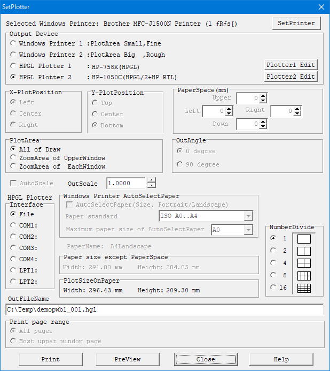
Task: Choose HPGL Plotter 1 radio button
Action: [x=13, y=66]
